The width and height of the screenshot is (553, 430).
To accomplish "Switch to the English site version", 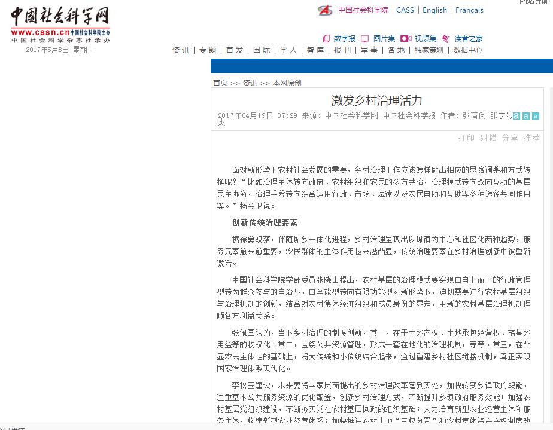I will [434, 10].
